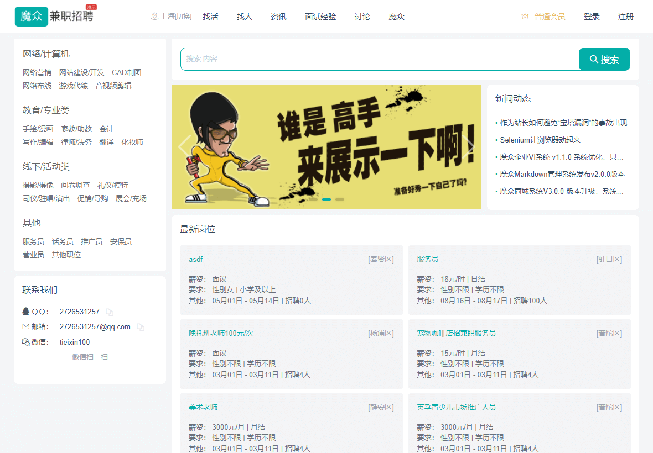Select the 翻译 category
Image resolution: width=653 pixels, height=453 pixels.
pos(107,142)
